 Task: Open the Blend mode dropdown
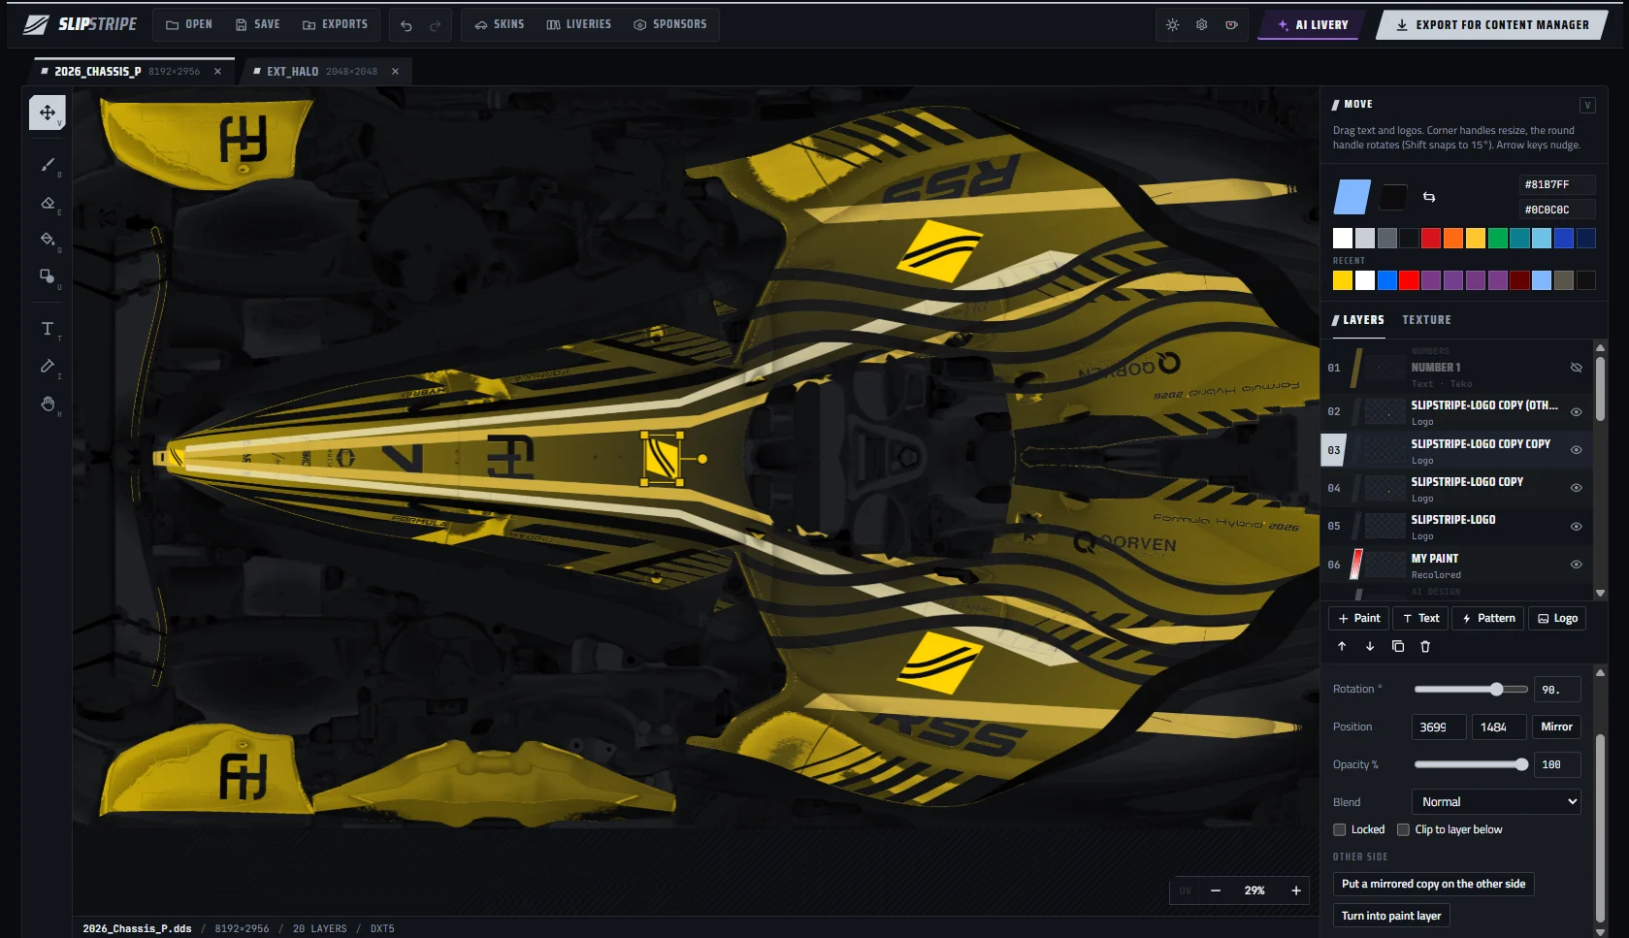(1496, 802)
